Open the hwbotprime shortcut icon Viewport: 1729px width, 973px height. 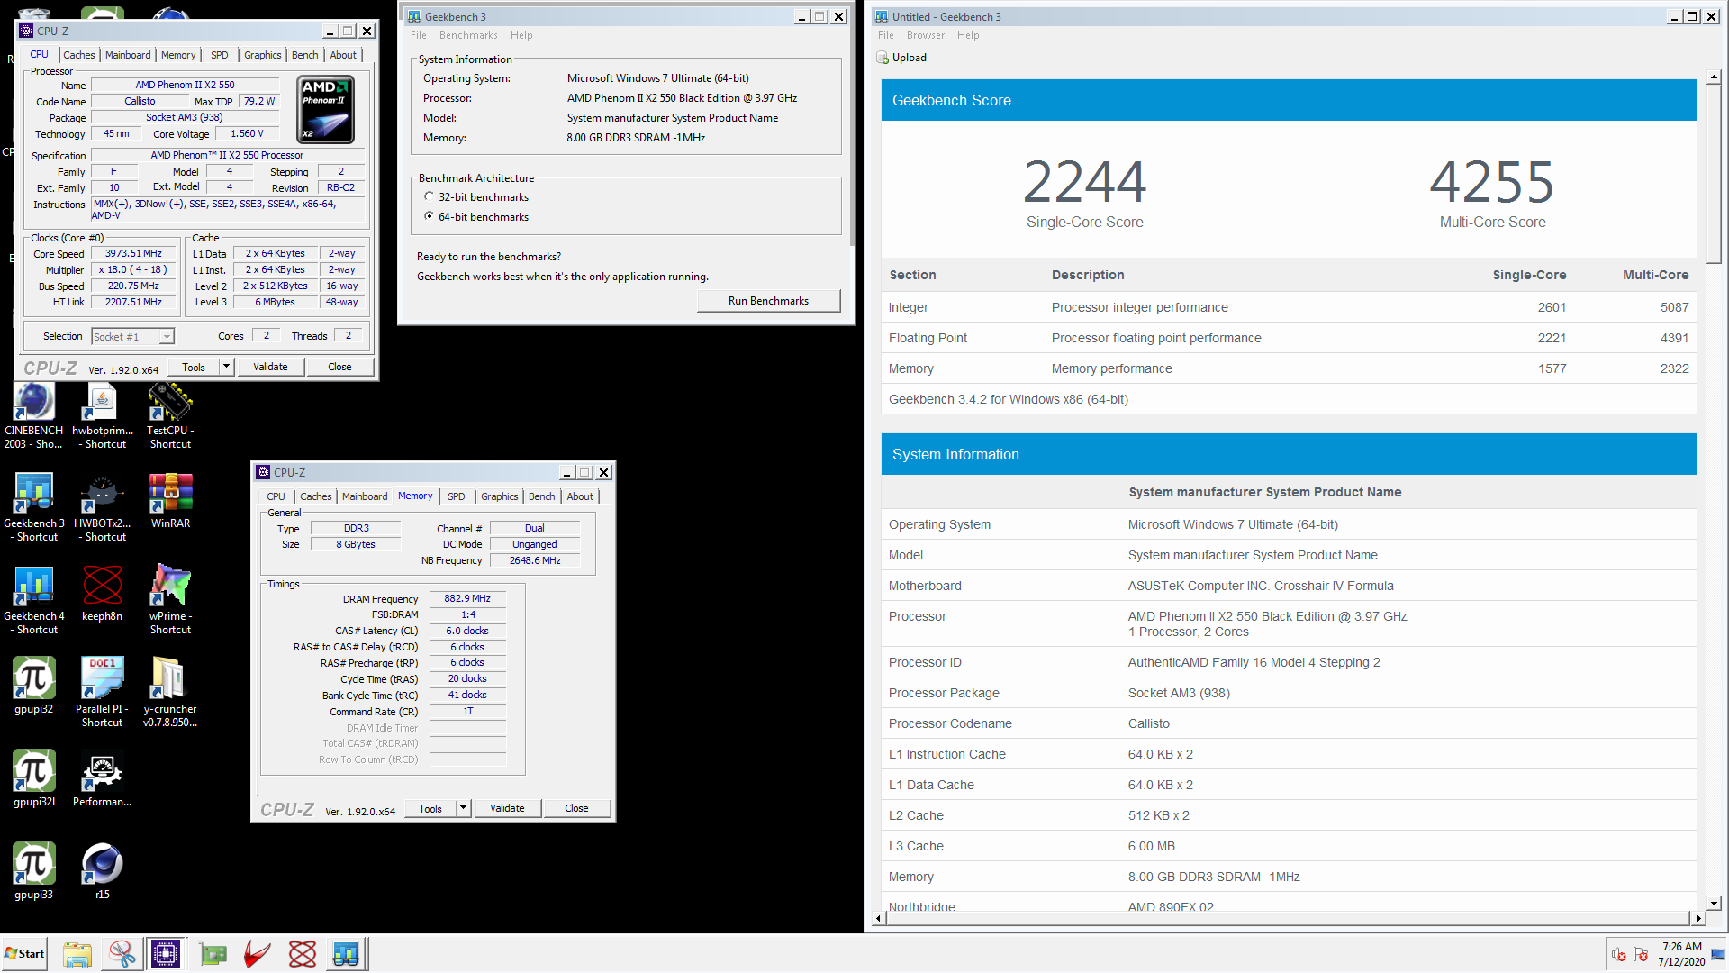point(103,415)
